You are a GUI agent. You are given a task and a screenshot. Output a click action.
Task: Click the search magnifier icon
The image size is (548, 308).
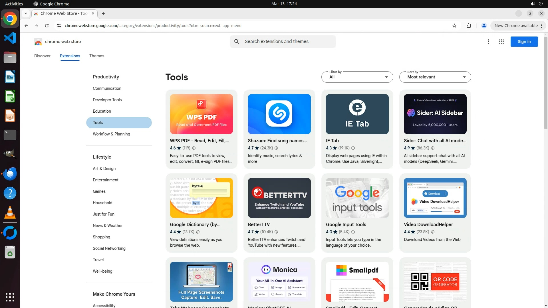coord(237,42)
